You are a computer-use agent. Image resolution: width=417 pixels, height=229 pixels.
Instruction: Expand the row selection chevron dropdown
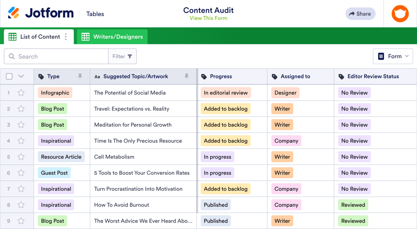pyautogui.click(x=21, y=77)
